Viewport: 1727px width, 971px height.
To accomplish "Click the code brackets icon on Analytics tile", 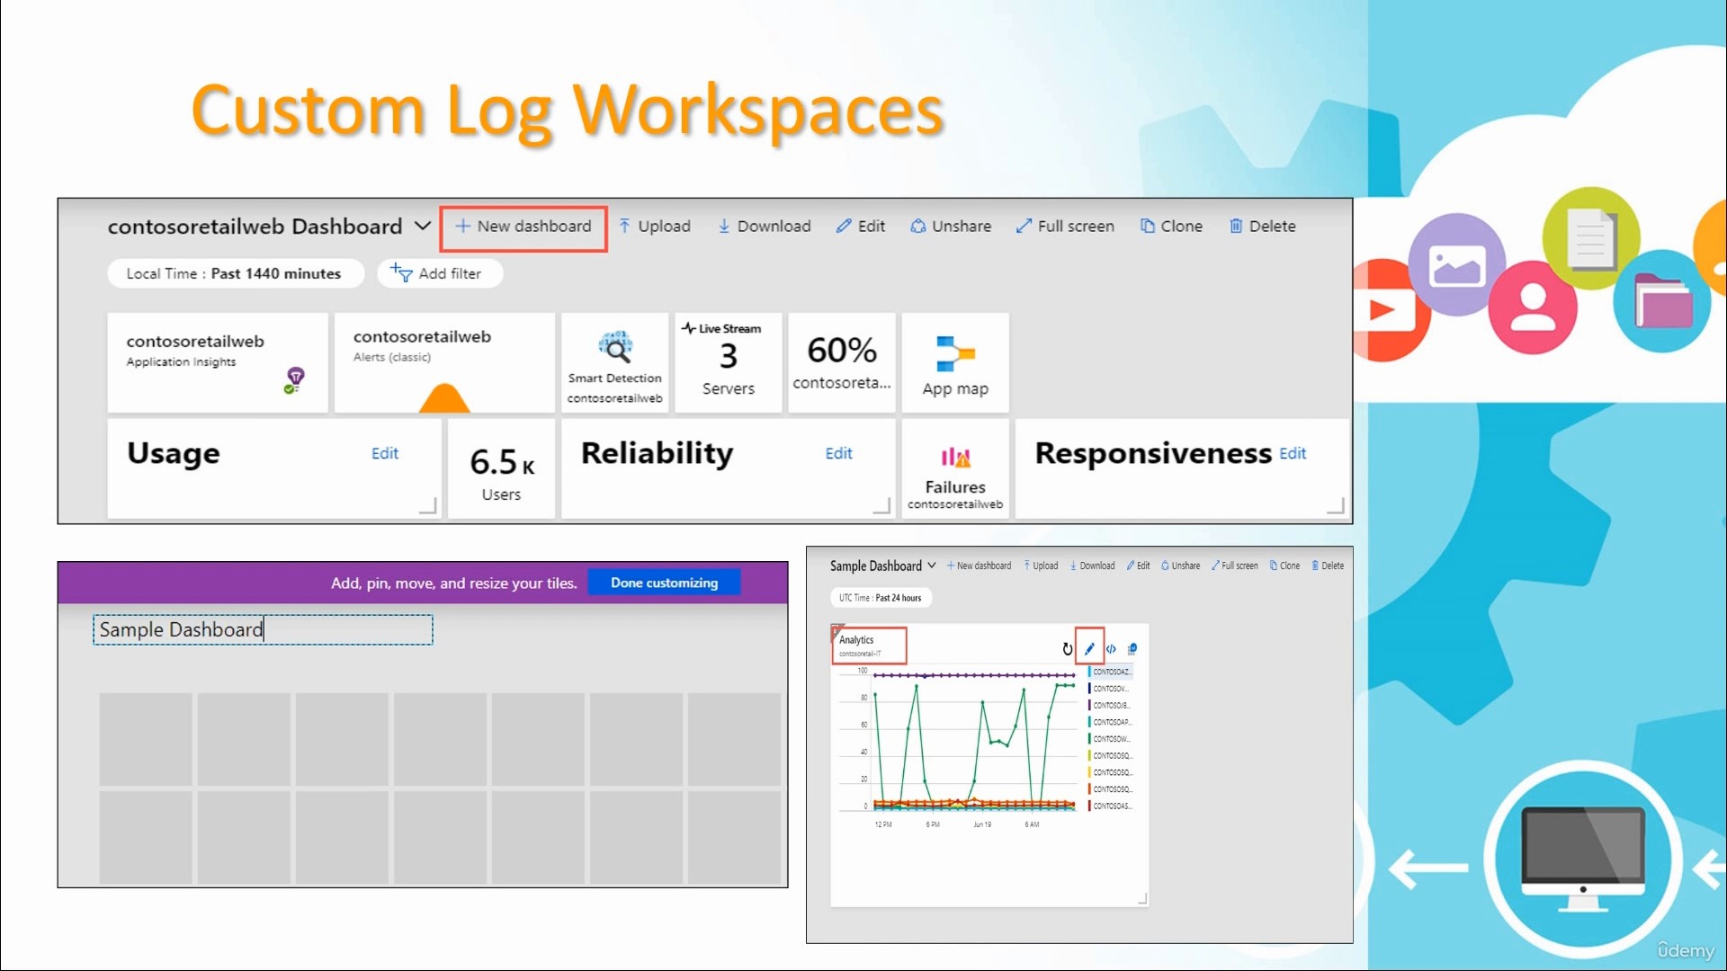I will pyautogui.click(x=1111, y=649).
